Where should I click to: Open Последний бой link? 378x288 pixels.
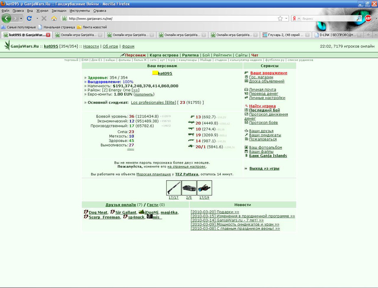click(x=265, y=110)
